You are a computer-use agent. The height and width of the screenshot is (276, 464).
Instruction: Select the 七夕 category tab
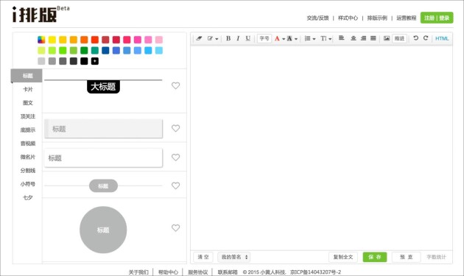[x=27, y=197]
